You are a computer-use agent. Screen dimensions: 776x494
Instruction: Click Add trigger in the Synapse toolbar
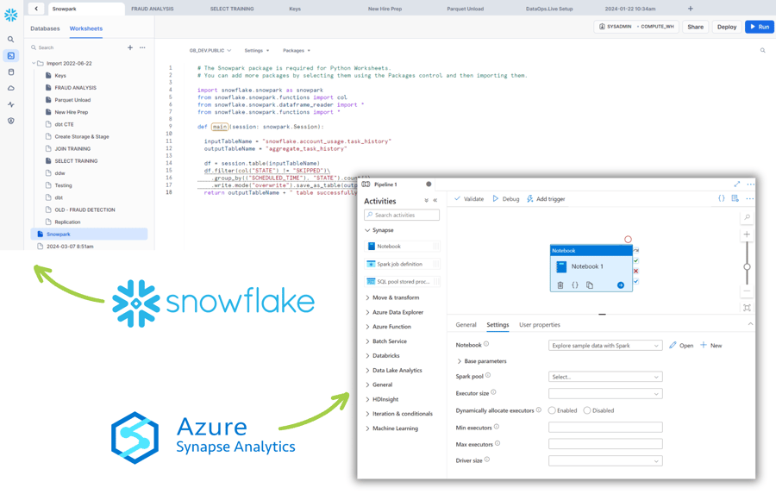point(546,198)
